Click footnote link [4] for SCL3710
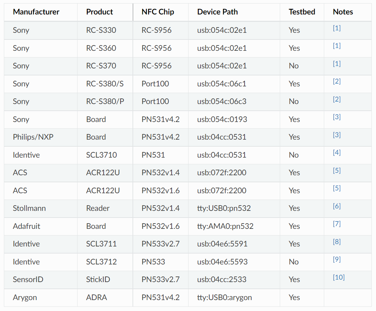Screen dimensions: 376x311 click(337, 153)
